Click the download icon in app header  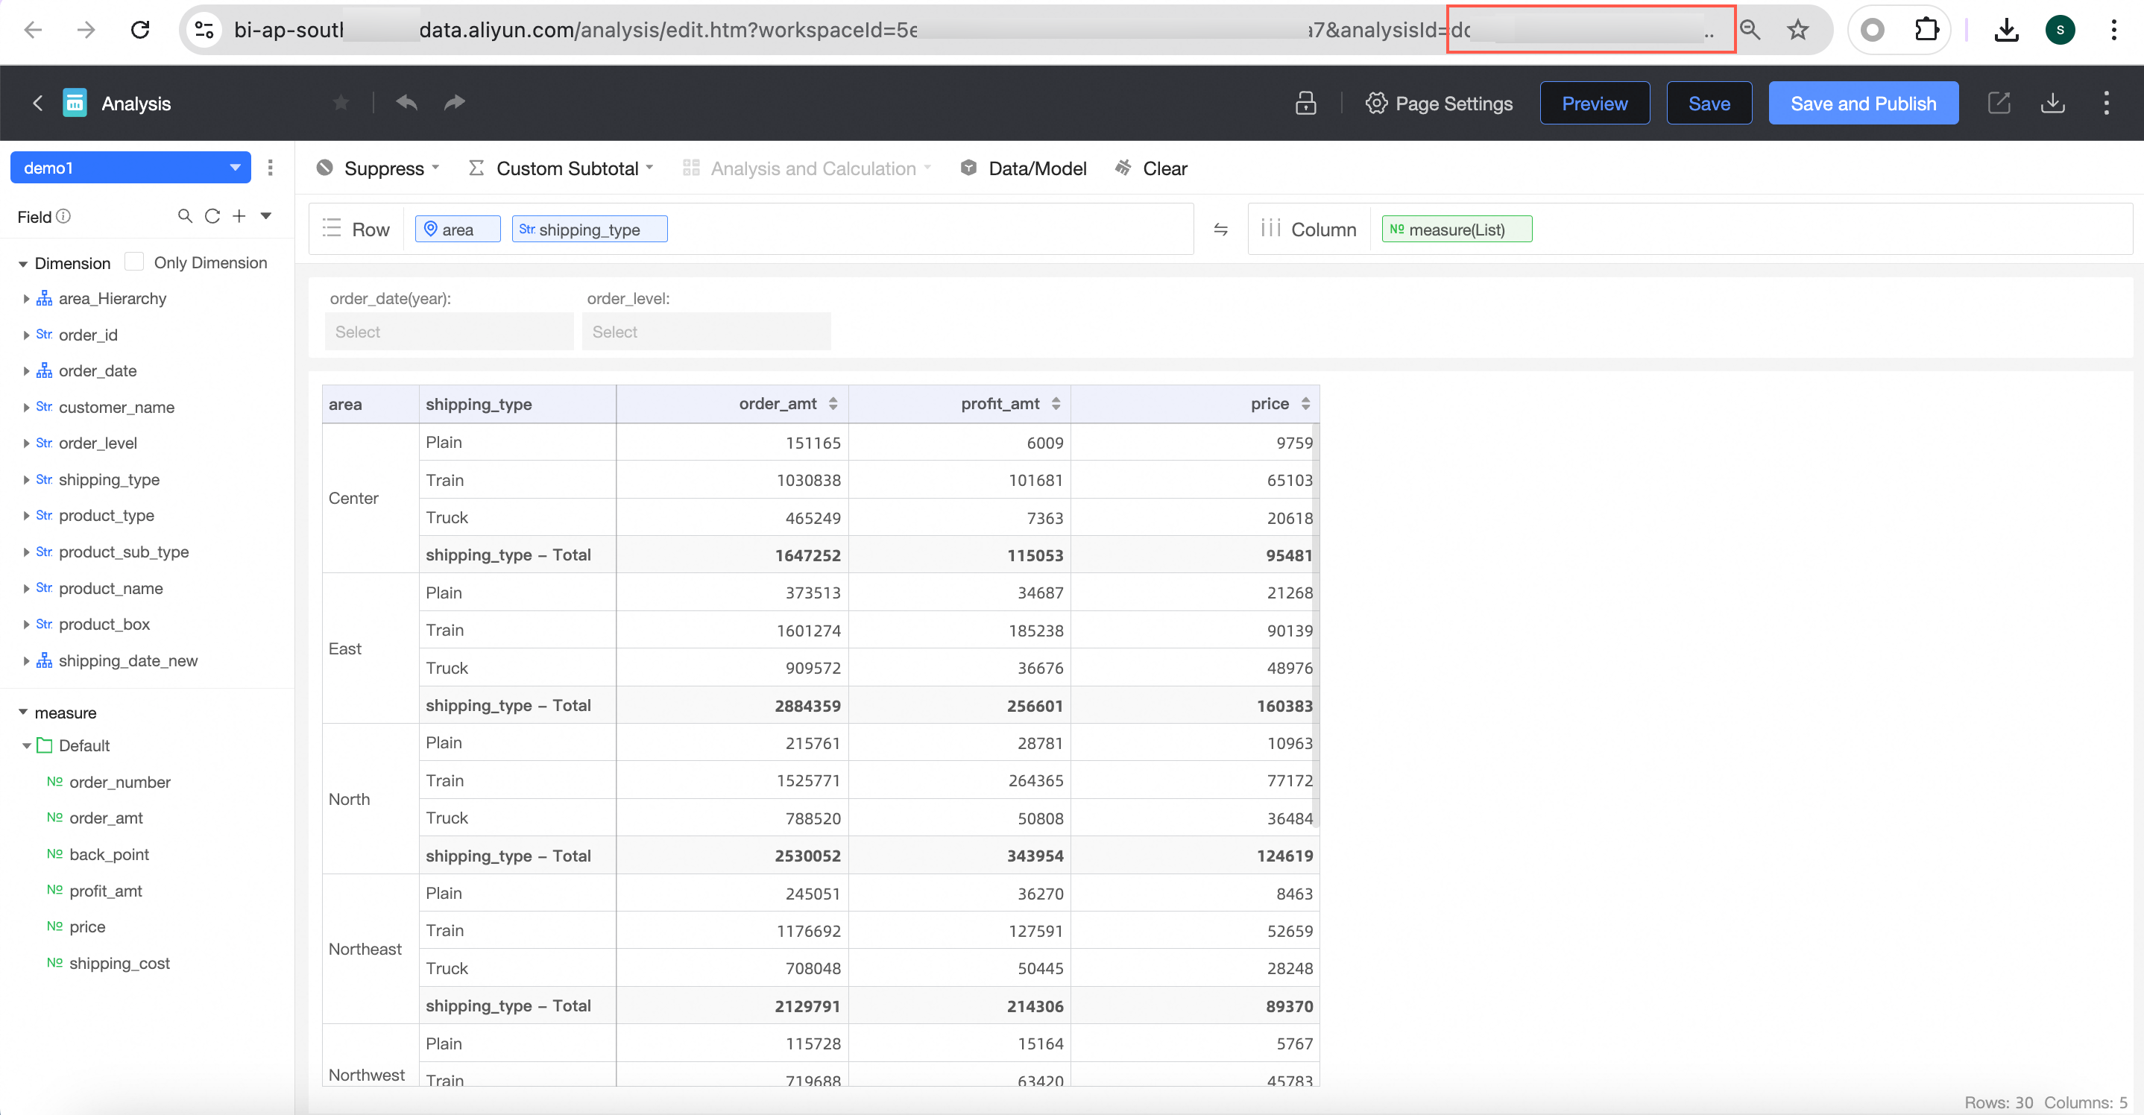pos(2052,103)
